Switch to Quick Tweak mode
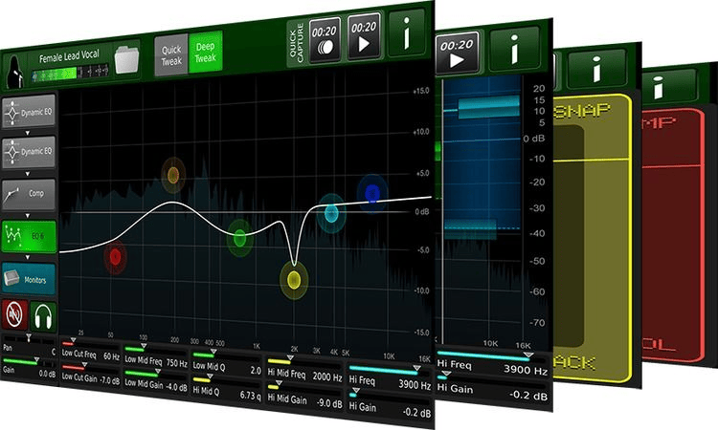 (x=172, y=54)
